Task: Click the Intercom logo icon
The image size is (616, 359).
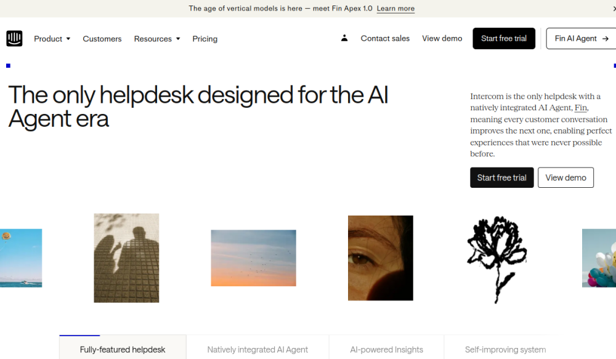Action: pyautogui.click(x=14, y=39)
